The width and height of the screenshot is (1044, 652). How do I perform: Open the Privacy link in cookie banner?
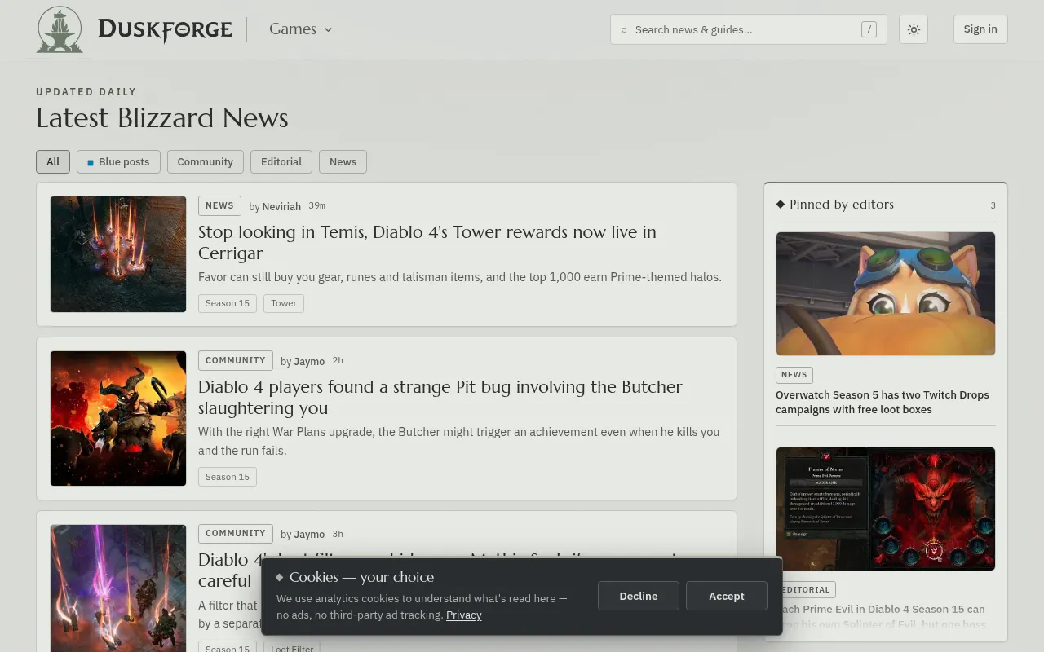click(x=464, y=615)
